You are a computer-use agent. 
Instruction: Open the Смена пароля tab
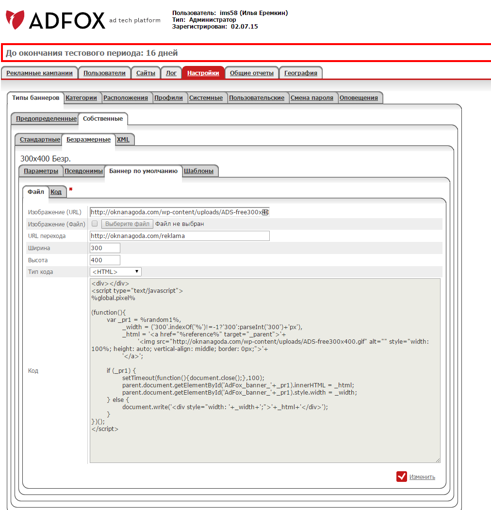click(312, 98)
